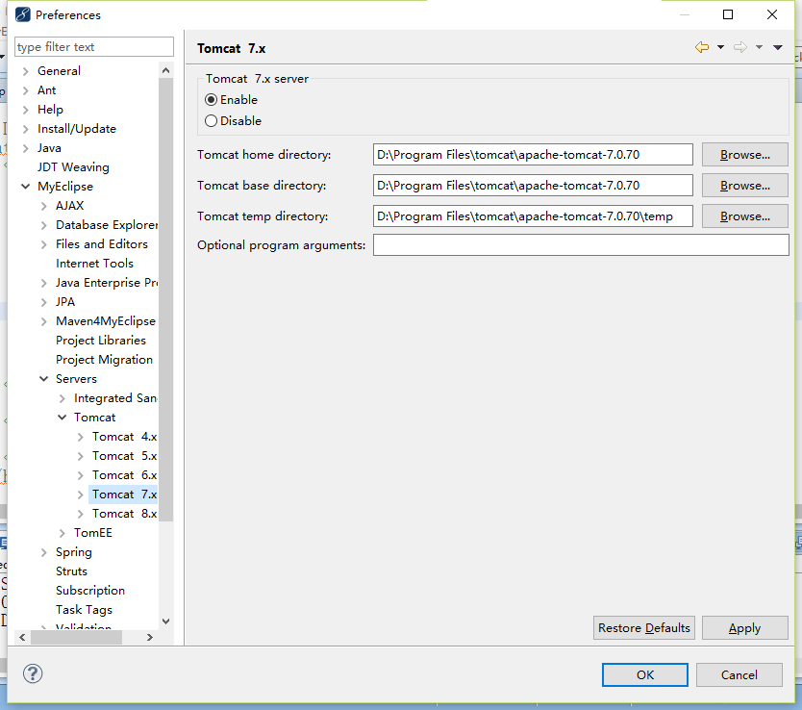Expand the TomEE tree node

pos(63,533)
